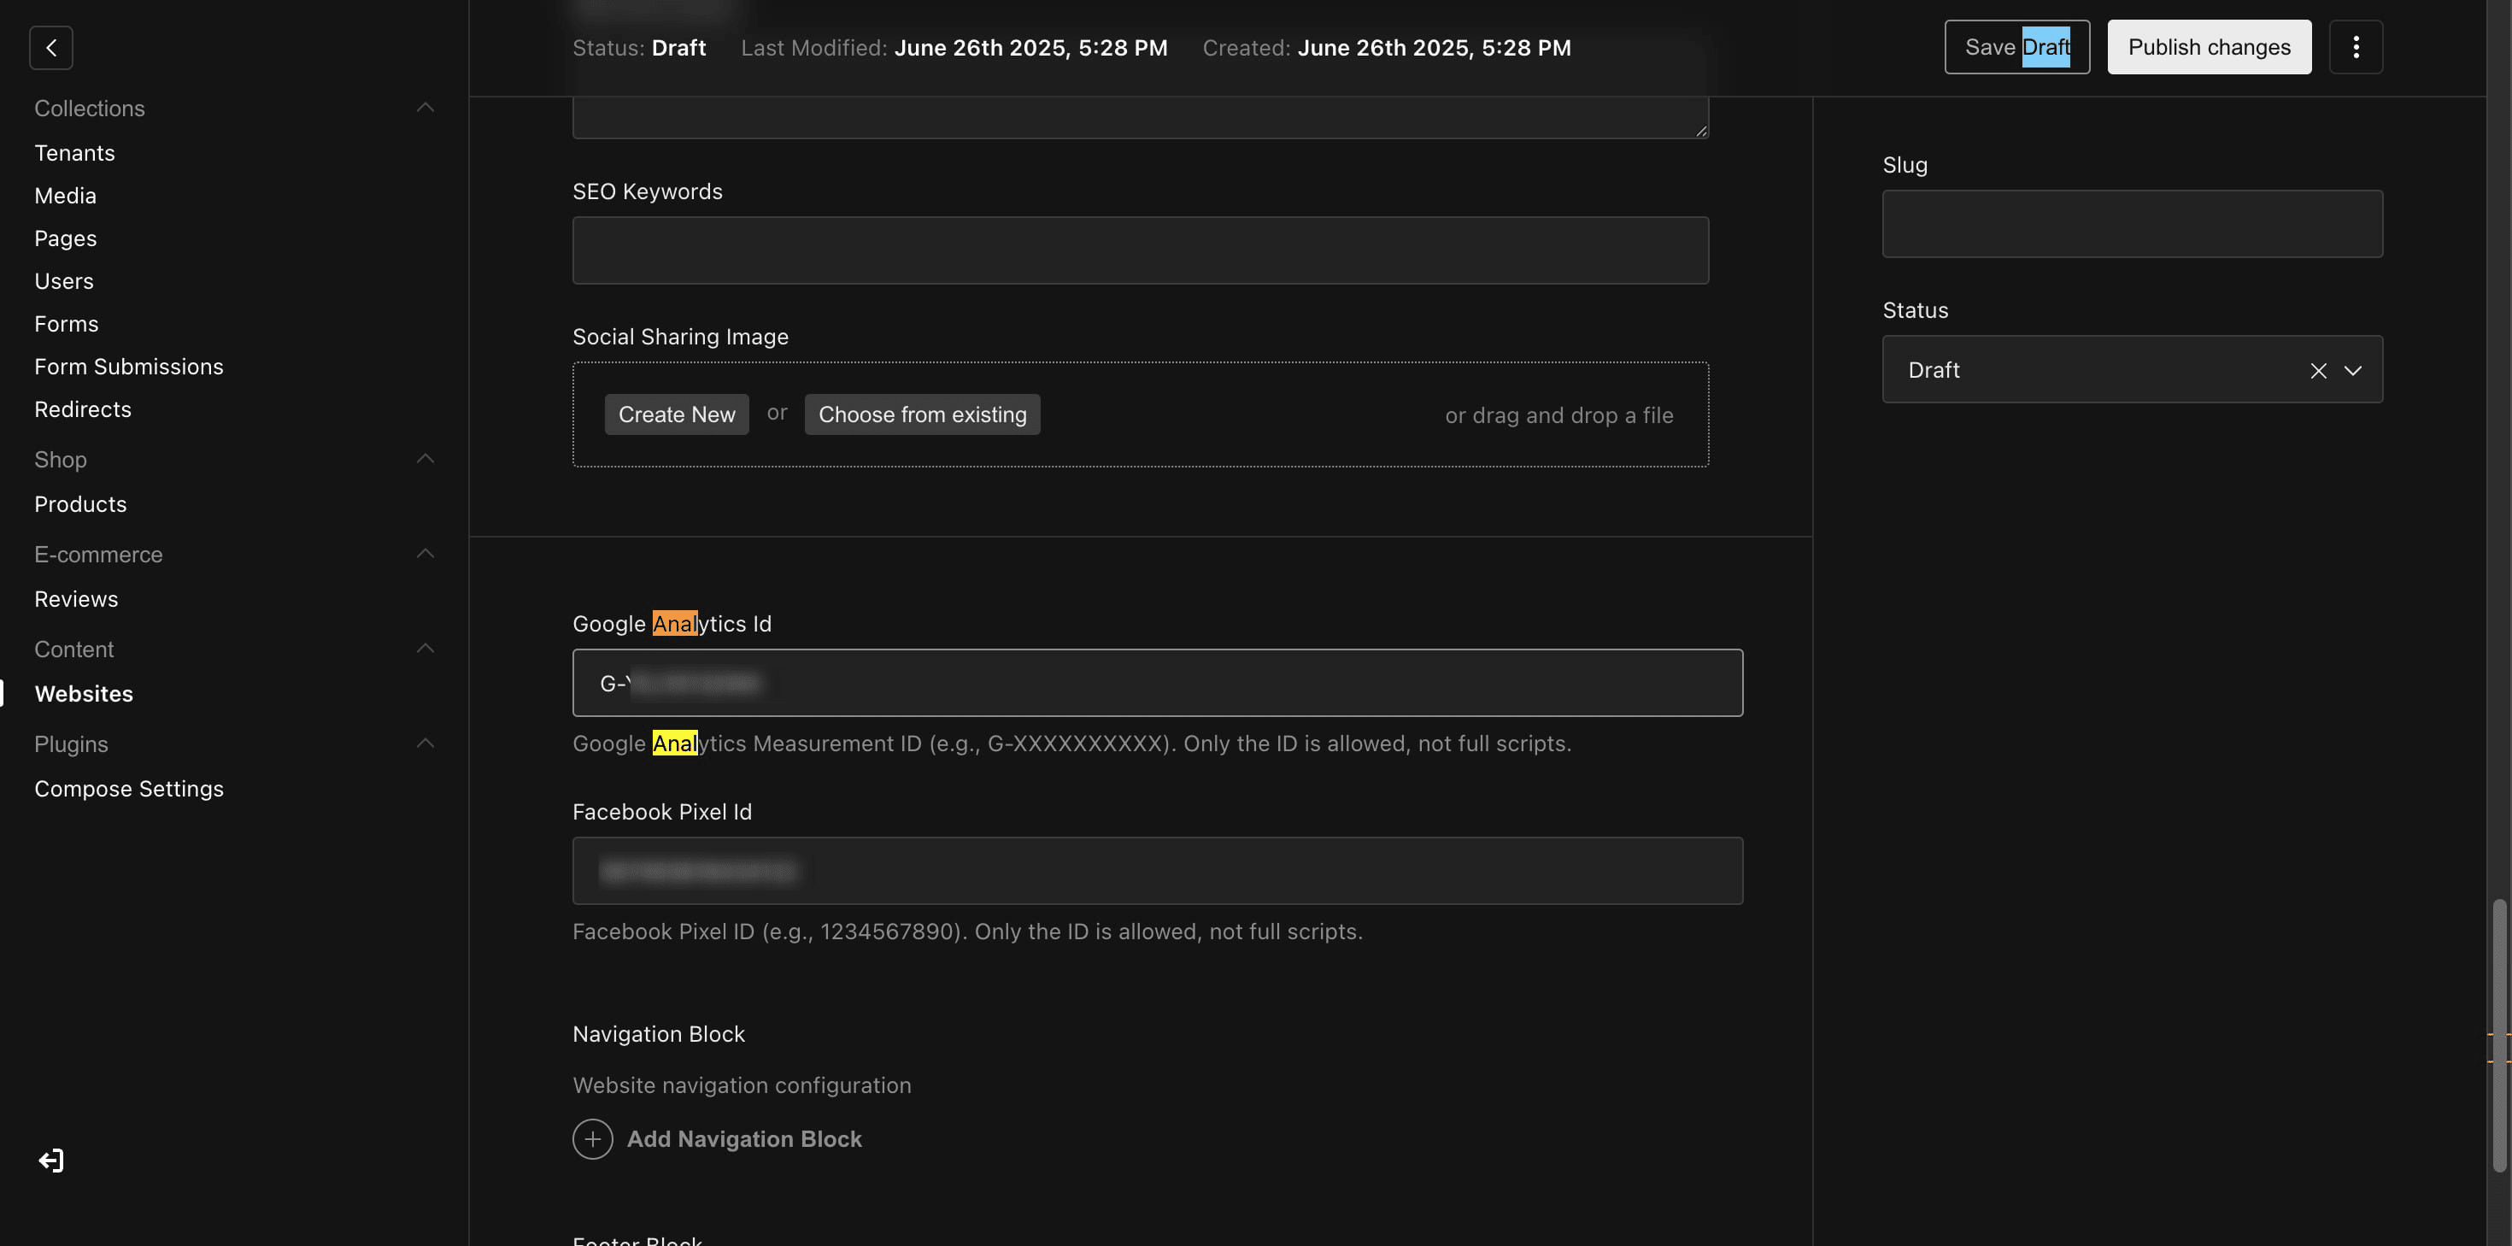Open Websites under Content
The height and width of the screenshot is (1246, 2512).
84,694
